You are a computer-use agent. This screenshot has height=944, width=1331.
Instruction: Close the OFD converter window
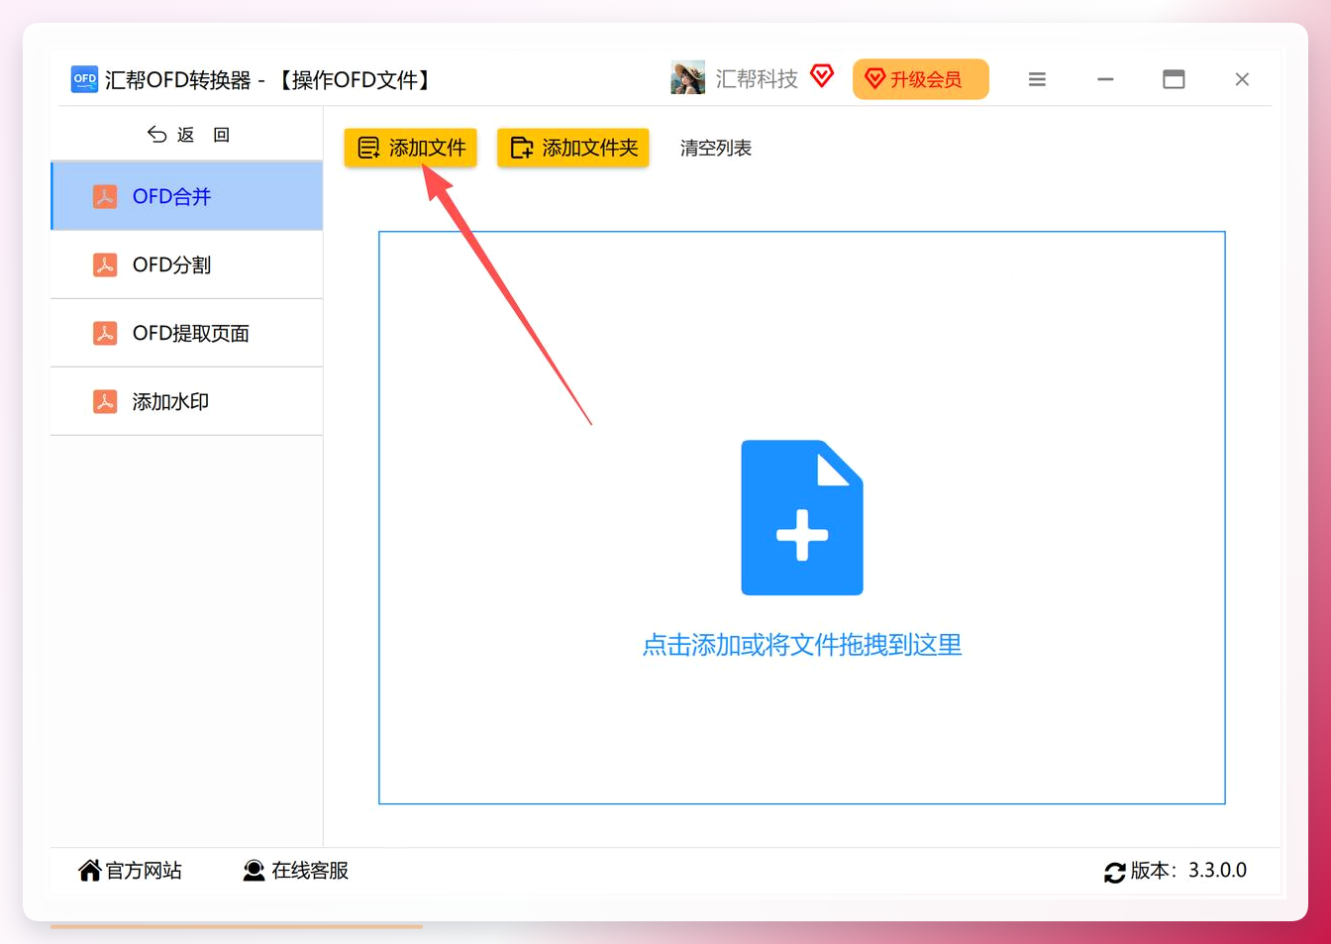click(x=1242, y=79)
